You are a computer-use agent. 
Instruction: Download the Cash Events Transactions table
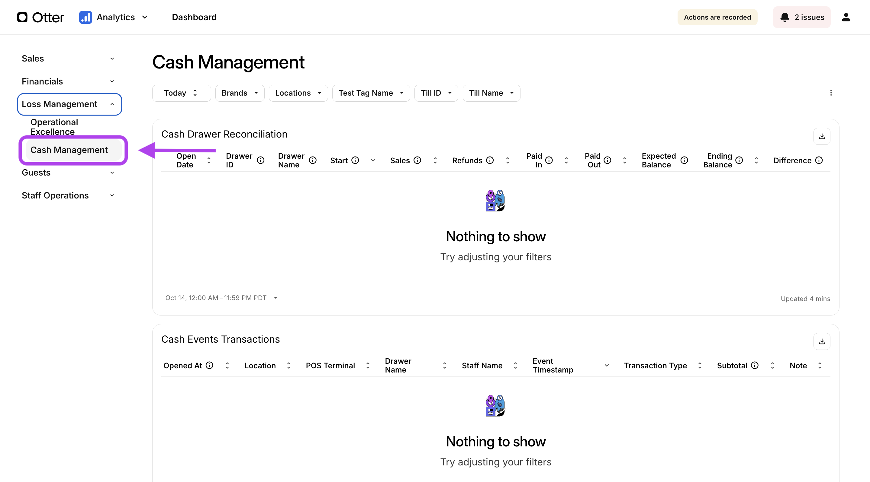(822, 341)
